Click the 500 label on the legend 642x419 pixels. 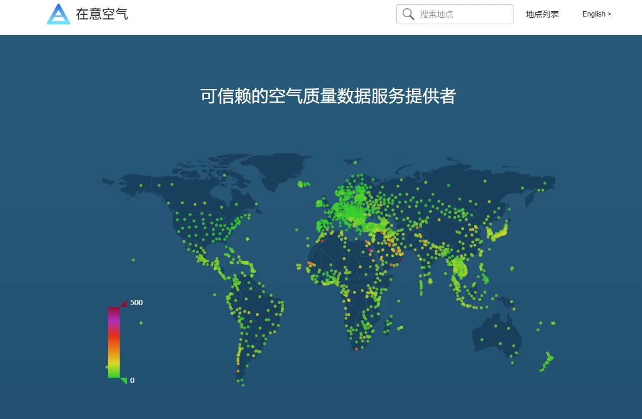136,303
